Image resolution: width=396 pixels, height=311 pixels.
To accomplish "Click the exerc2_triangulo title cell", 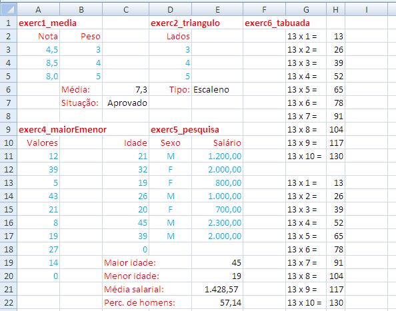I will (x=170, y=23).
